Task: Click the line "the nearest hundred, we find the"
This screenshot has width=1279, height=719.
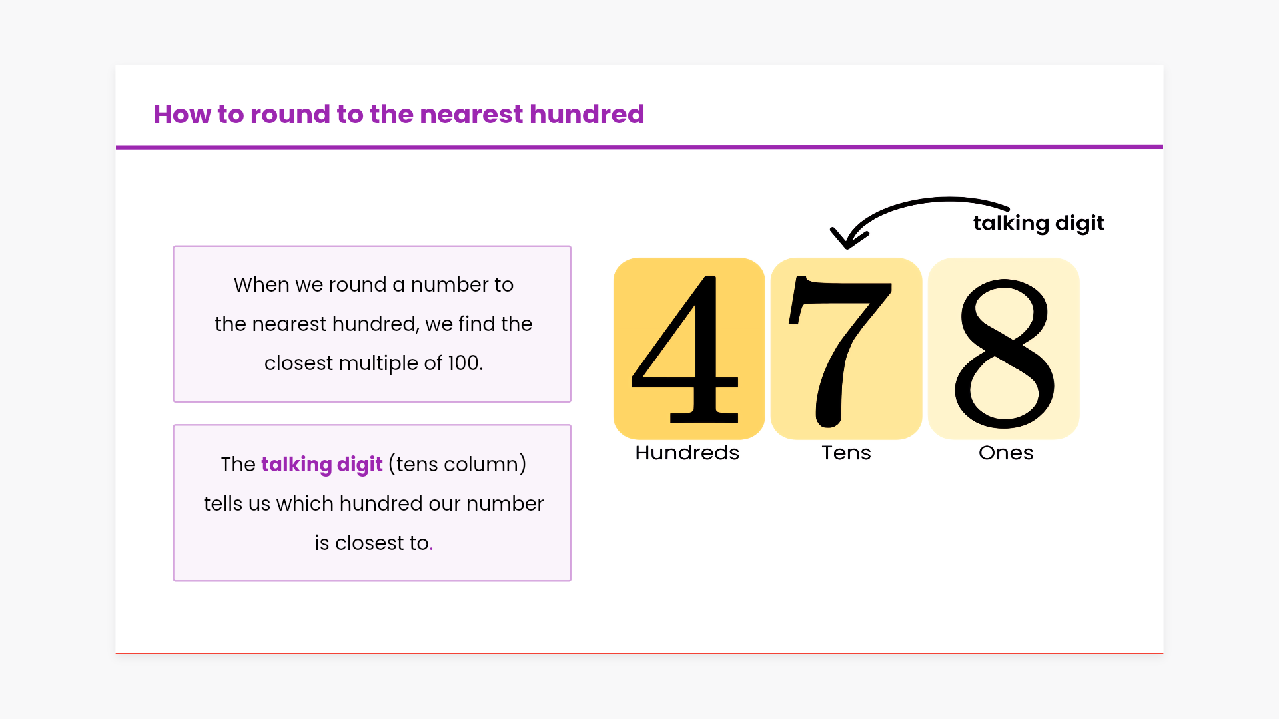Action: [373, 324]
